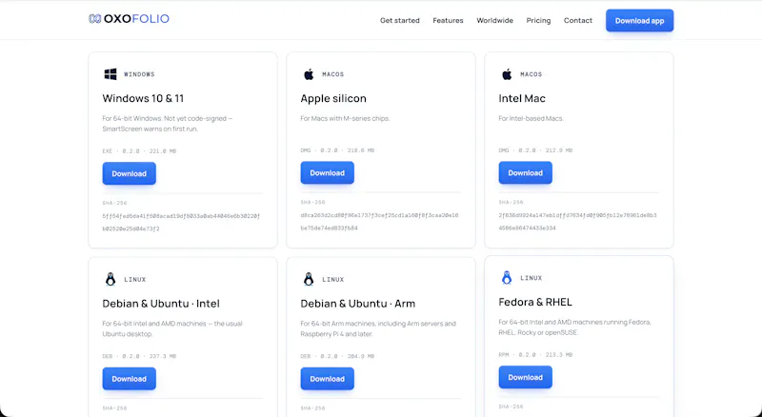The width and height of the screenshot is (762, 417).
Task: Click the 'DEB · 0.2.0 · 237.3 MB' text
Action: coord(139,356)
